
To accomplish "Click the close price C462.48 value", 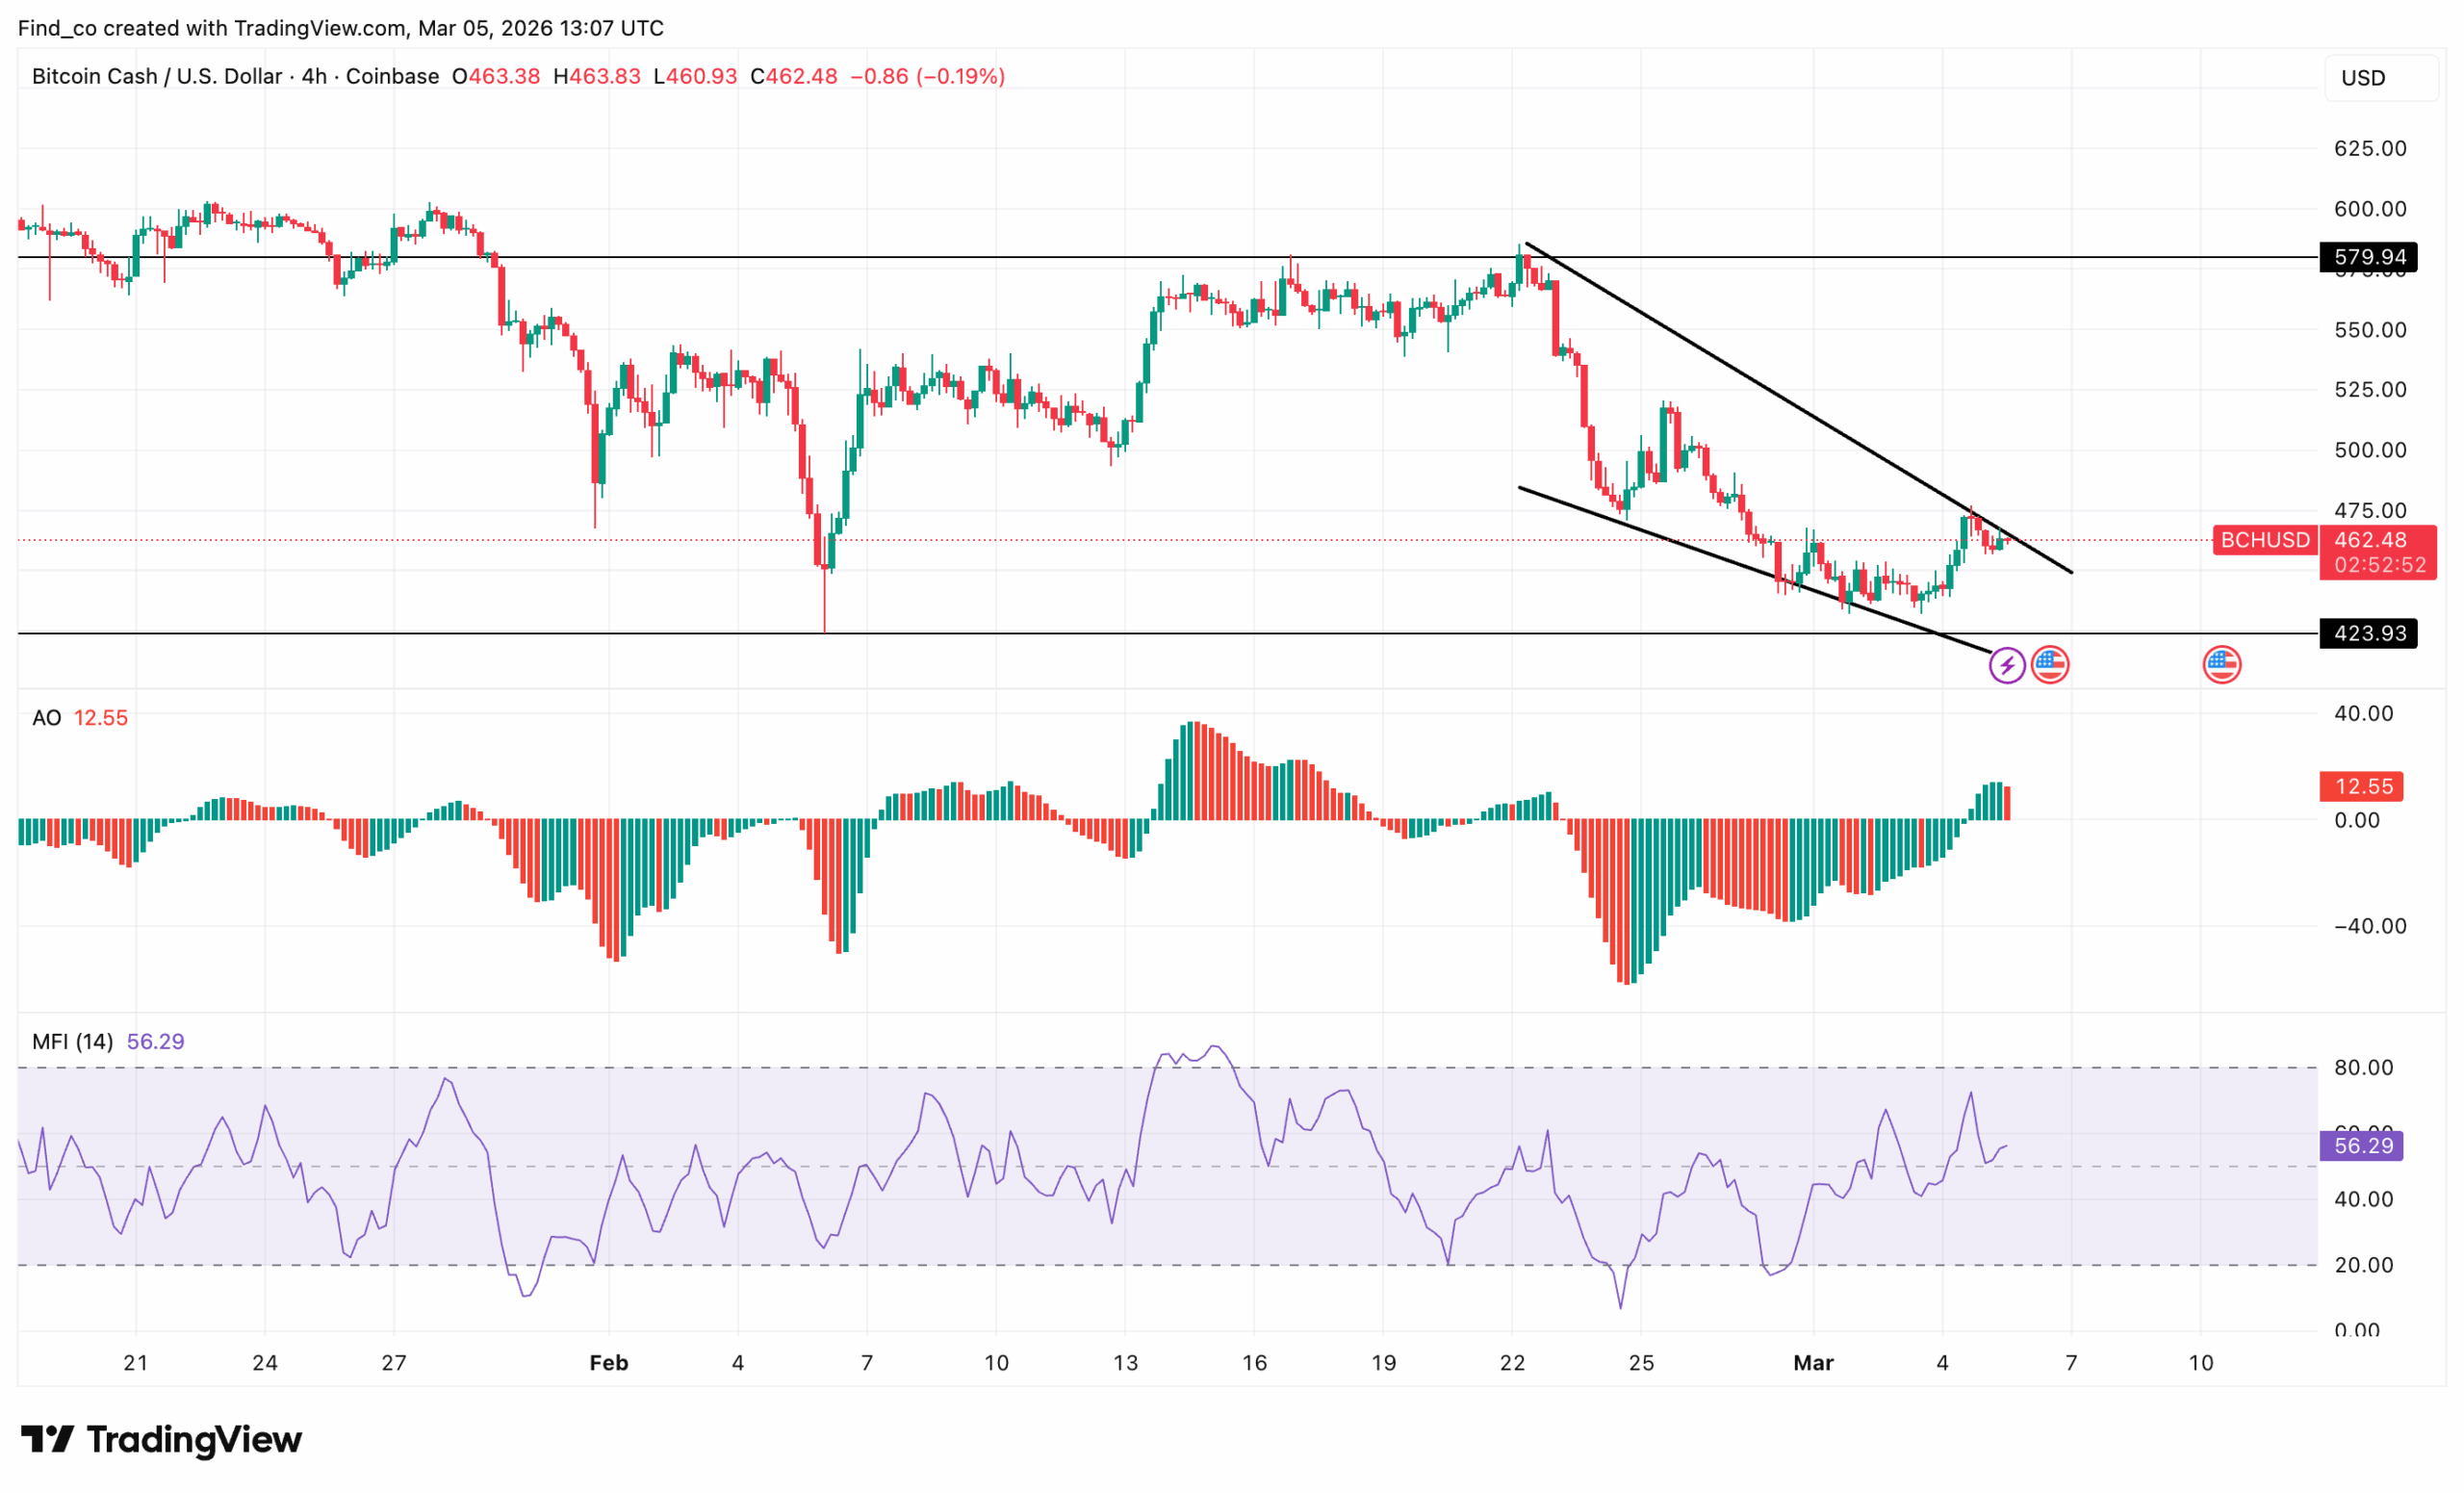I will pyautogui.click(x=794, y=76).
